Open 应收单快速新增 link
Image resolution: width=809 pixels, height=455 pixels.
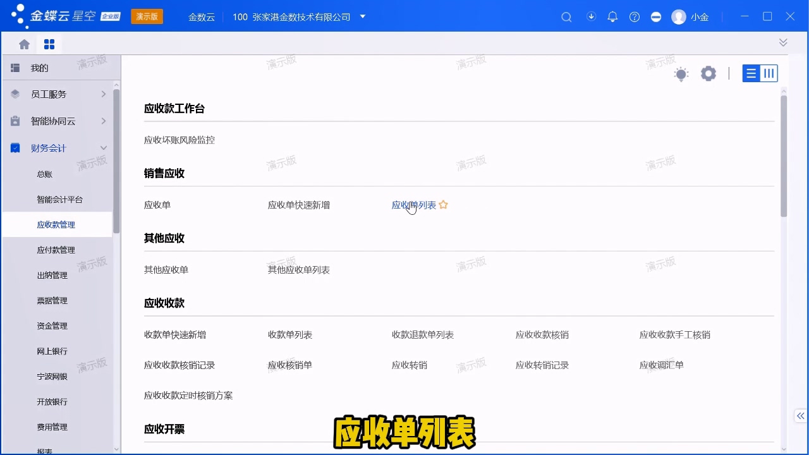(x=299, y=205)
